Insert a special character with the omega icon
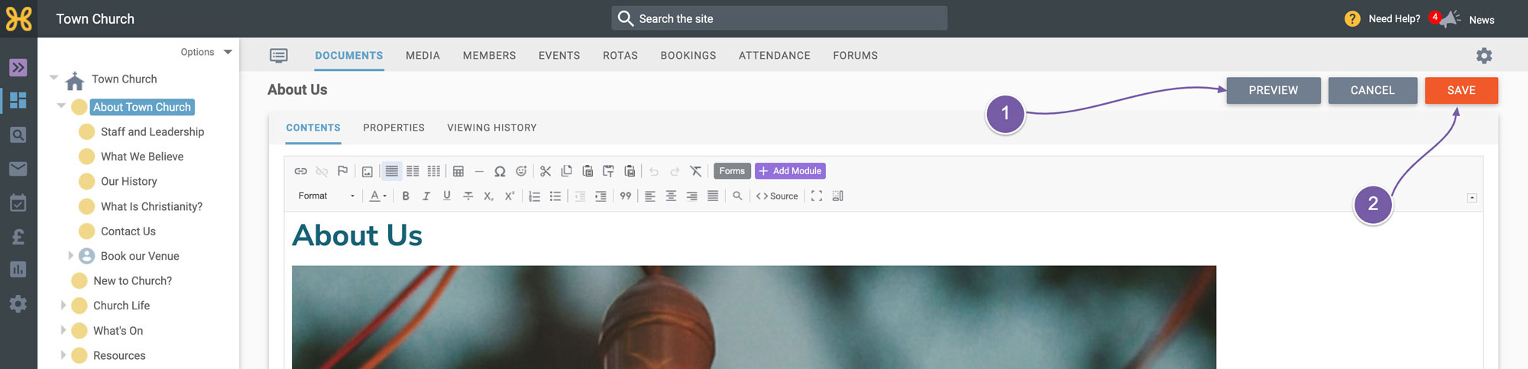The image size is (1528, 369). (x=500, y=171)
